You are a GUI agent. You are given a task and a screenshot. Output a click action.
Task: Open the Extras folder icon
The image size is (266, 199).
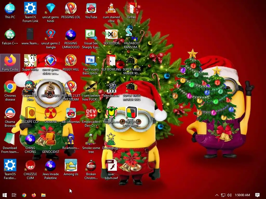click(131, 10)
